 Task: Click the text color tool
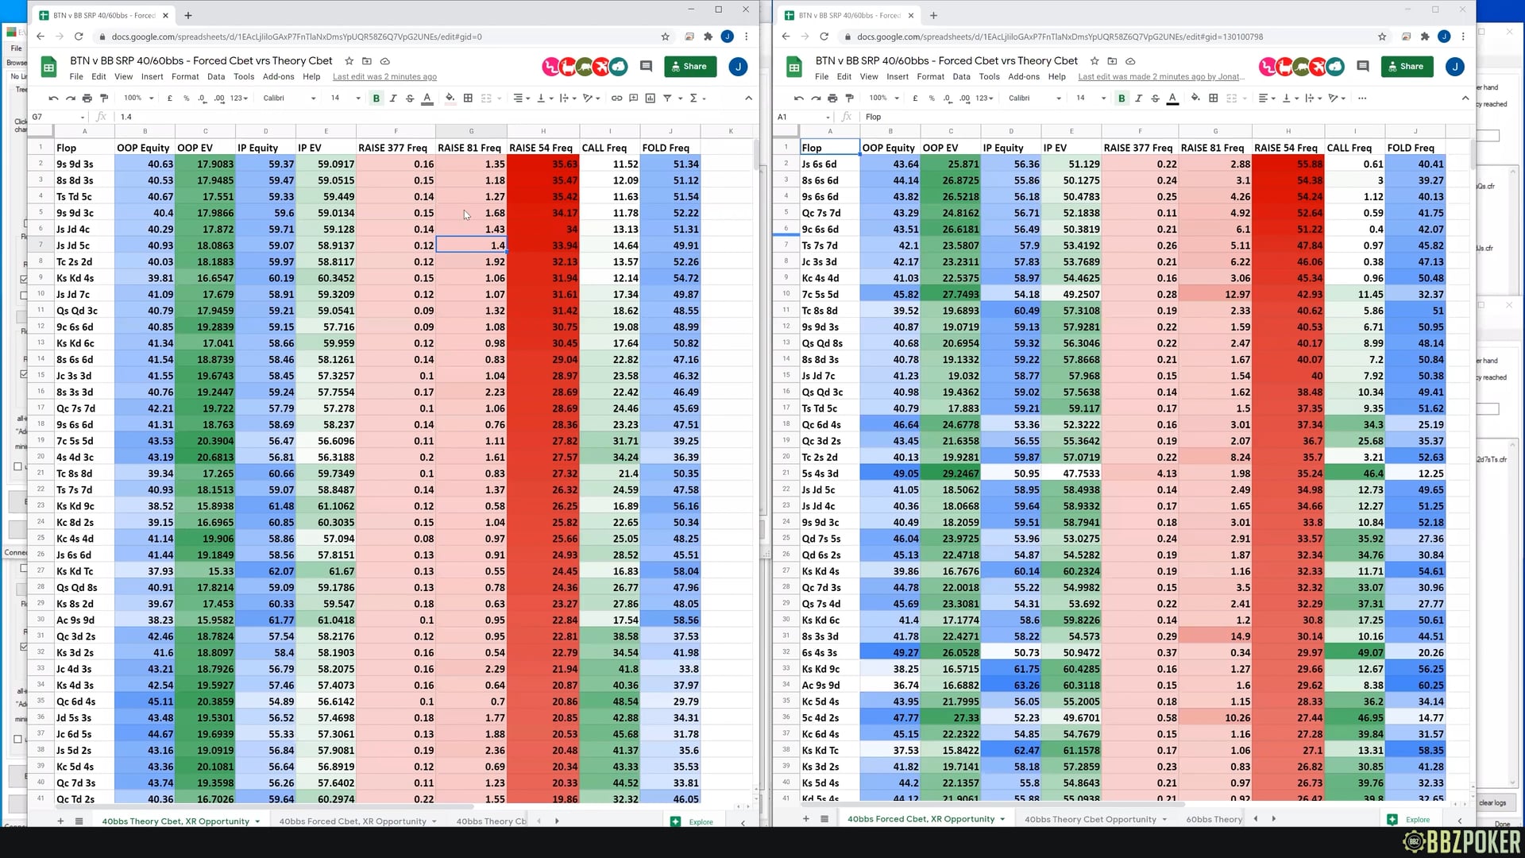coord(427,98)
